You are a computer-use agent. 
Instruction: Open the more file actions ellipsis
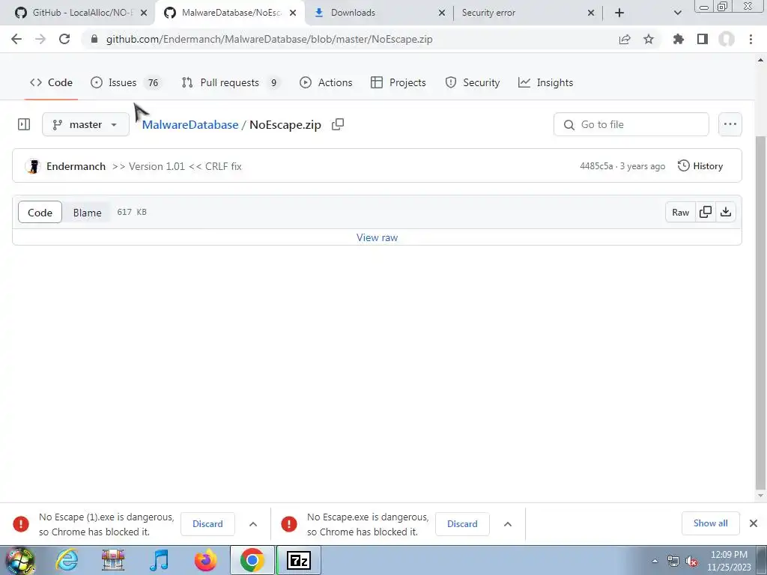730,125
